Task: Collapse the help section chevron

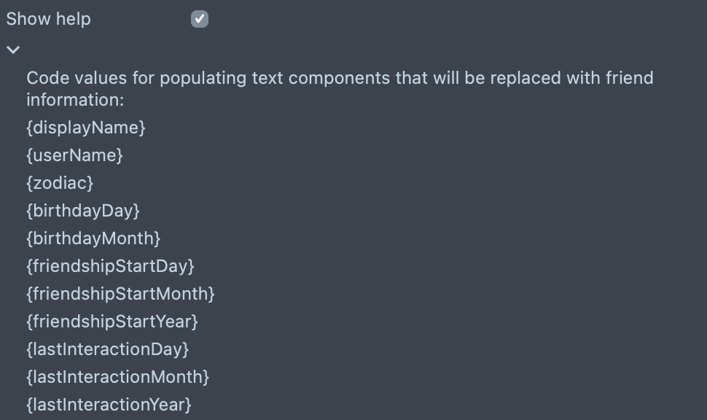Action: 13,50
